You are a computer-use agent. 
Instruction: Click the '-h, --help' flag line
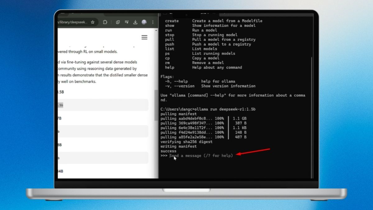coord(200,81)
